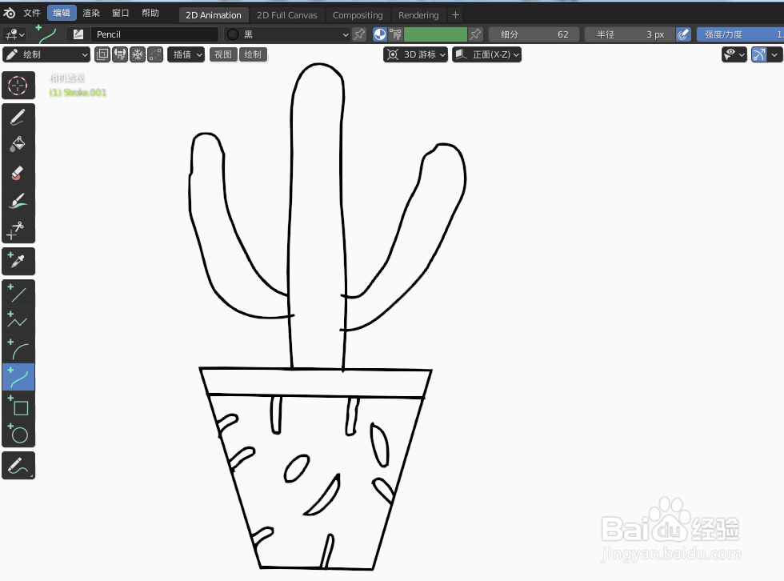Screen dimensions: 784x581
Task: Select the Eyedropper tool
Action: (x=18, y=261)
